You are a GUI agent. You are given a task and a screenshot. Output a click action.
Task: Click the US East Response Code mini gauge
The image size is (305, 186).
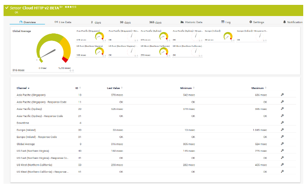pyautogui.click(x=132, y=52)
